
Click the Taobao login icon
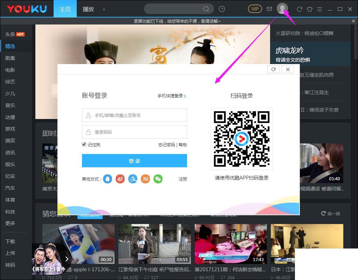(145, 178)
